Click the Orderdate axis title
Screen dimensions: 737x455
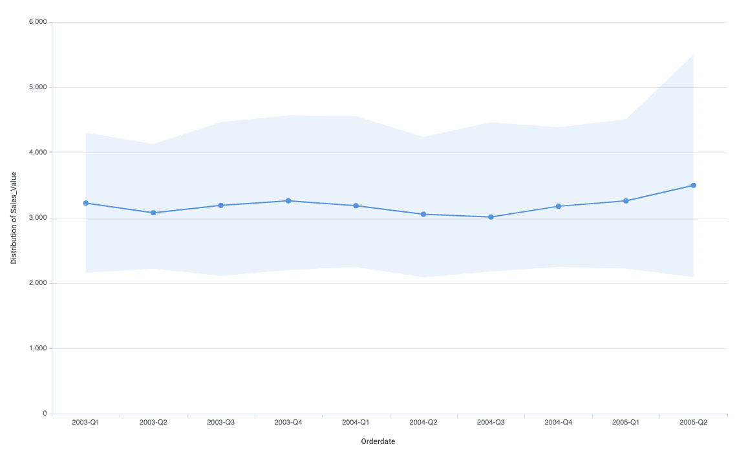coord(378,441)
